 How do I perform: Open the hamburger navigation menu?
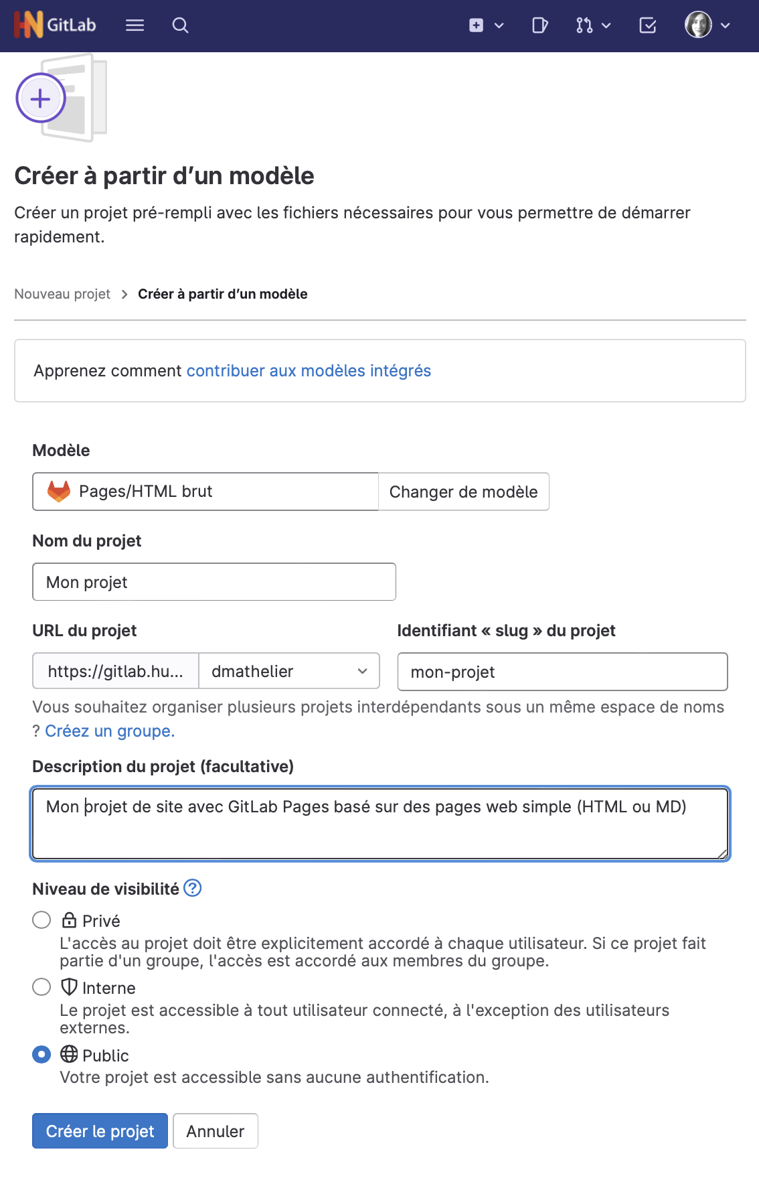coord(135,25)
